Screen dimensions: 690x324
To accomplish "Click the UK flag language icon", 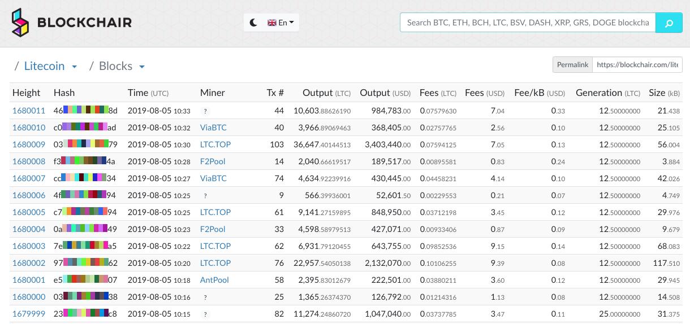I will coord(272,23).
